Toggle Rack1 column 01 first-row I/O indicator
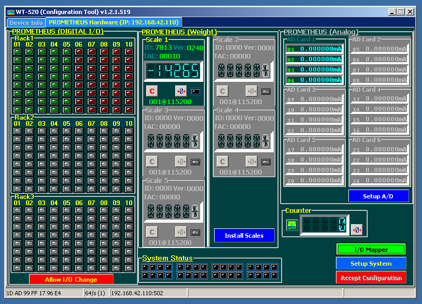 [x=17, y=52]
